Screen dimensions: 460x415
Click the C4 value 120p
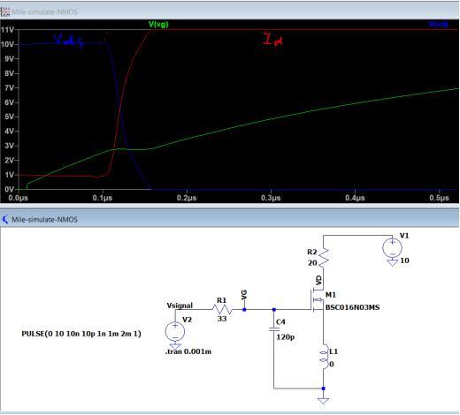[286, 337]
